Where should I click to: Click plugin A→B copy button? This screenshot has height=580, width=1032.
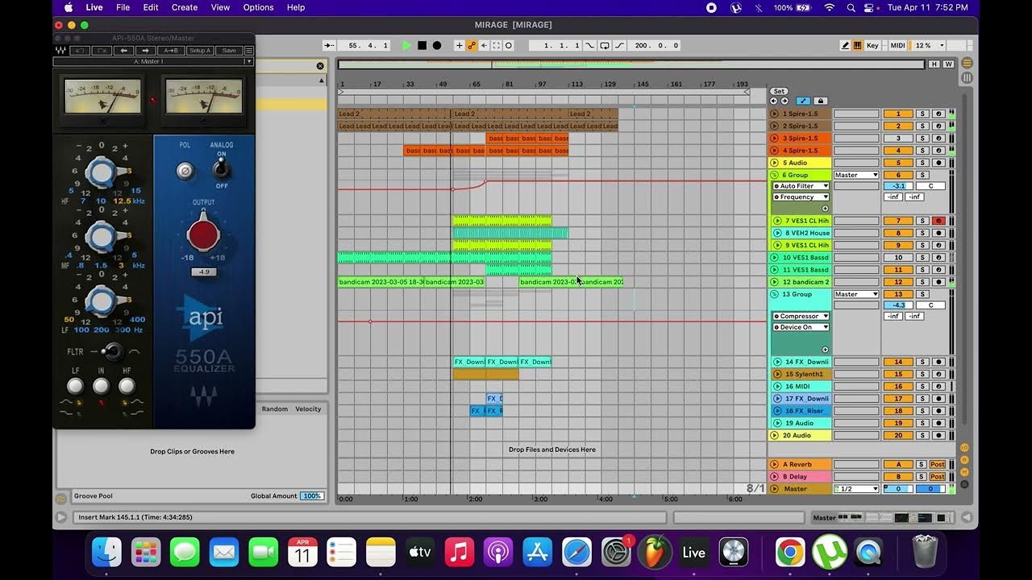coord(171,51)
